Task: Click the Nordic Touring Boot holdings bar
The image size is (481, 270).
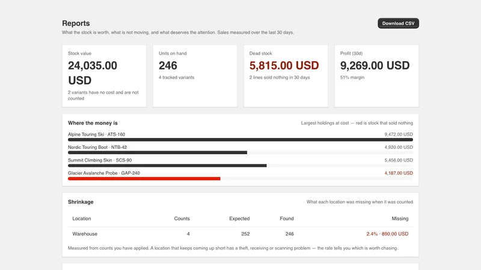Action: [x=158, y=152]
